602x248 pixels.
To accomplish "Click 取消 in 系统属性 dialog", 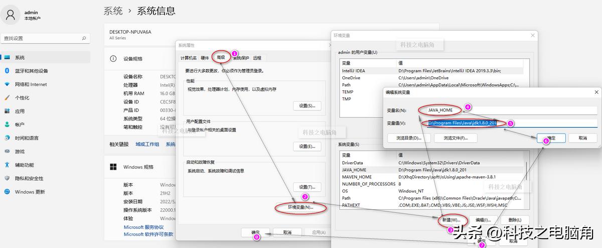I will click(287, 232).
